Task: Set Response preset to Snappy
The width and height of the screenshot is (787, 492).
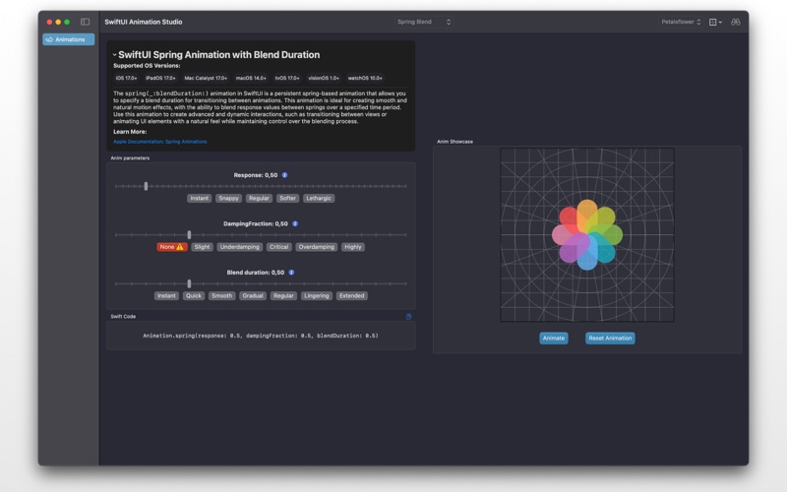Action: 229,199
